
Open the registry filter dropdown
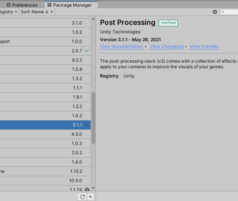coord(9,12)
